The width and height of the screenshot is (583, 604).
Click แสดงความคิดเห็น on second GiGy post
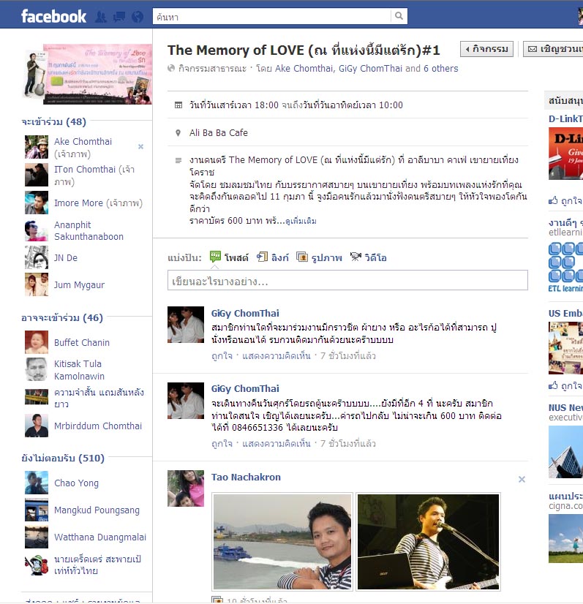point(276,443)
